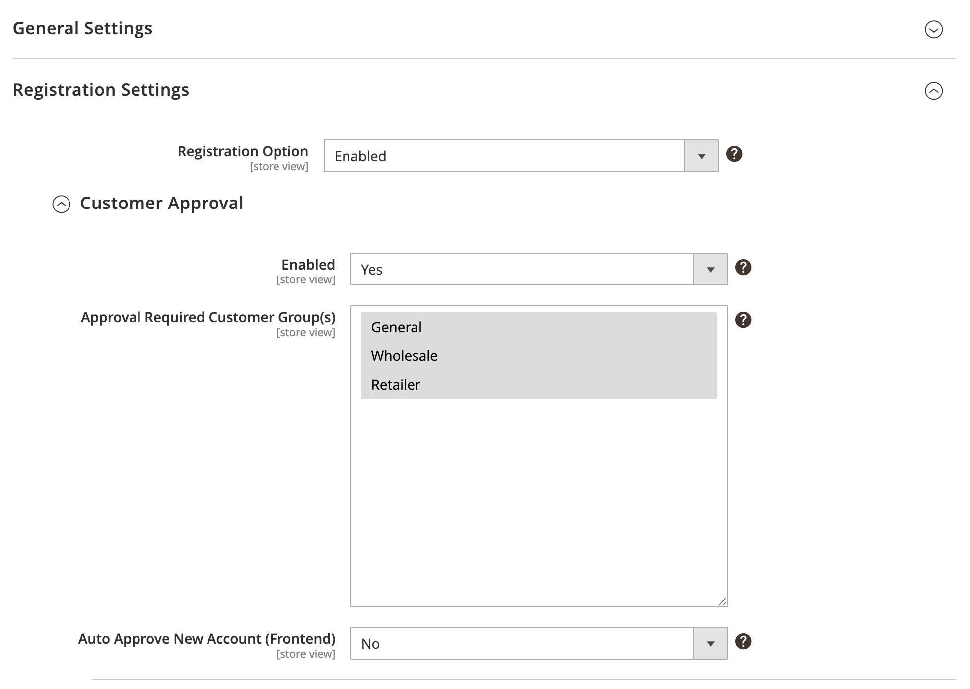The image size is (970, 689).
Task: Collapse the Customer Approval subsection
Action: coord(61,204)
